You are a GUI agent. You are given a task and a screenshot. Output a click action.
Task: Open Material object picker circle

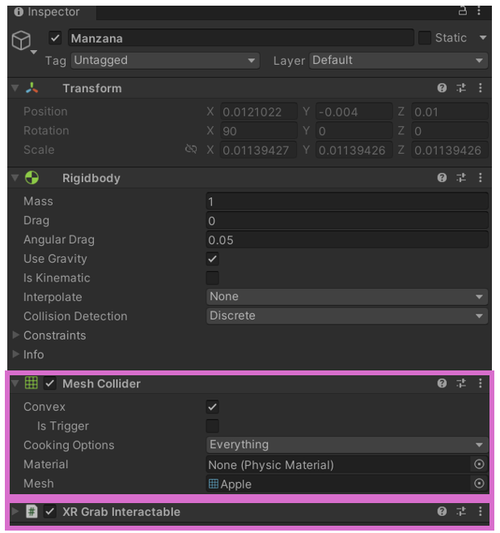tap(479, 464)
